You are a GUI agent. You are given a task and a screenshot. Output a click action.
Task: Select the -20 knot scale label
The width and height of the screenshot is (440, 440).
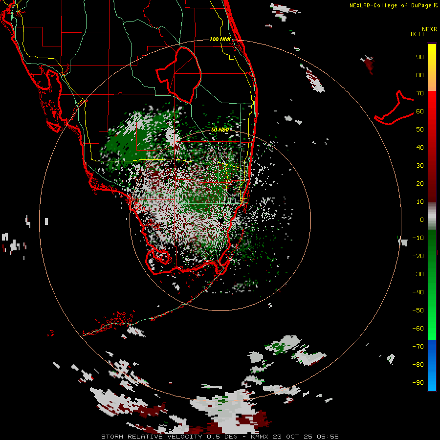click(x=418, y=256)
